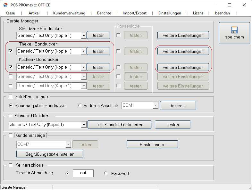The height and width of the screenshot is (190, 252).
Task: Enable Kassenlade checkbox for Küchen - Bondrucker row
Action: click(x=118, y=67)
